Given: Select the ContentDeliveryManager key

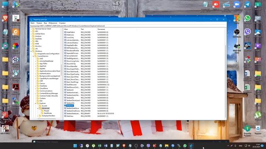Looking at the screenshot, I should tap(49, 93).
